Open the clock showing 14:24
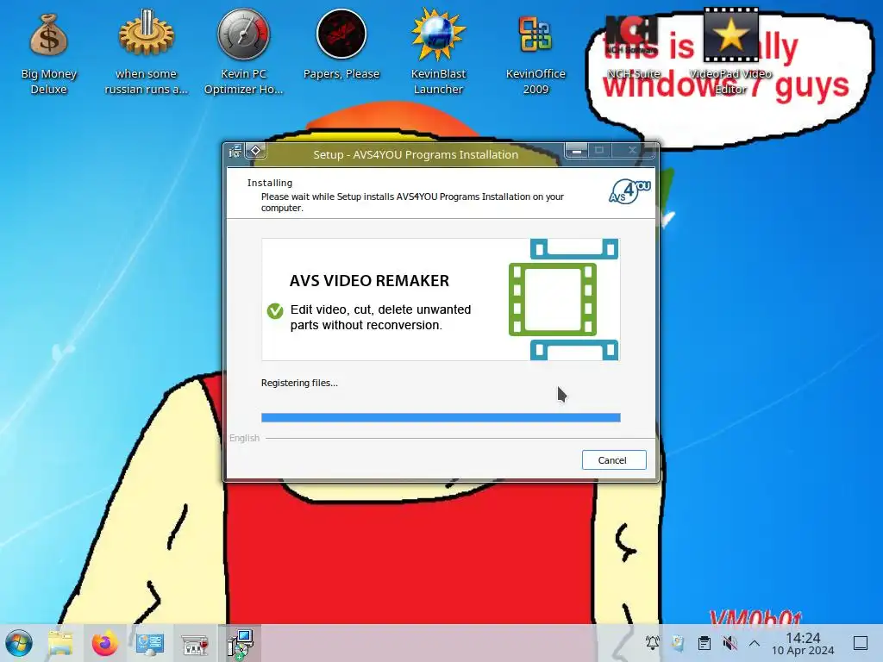Image resolution: width=883 pixels, height=662 pixels. point(803,643)
